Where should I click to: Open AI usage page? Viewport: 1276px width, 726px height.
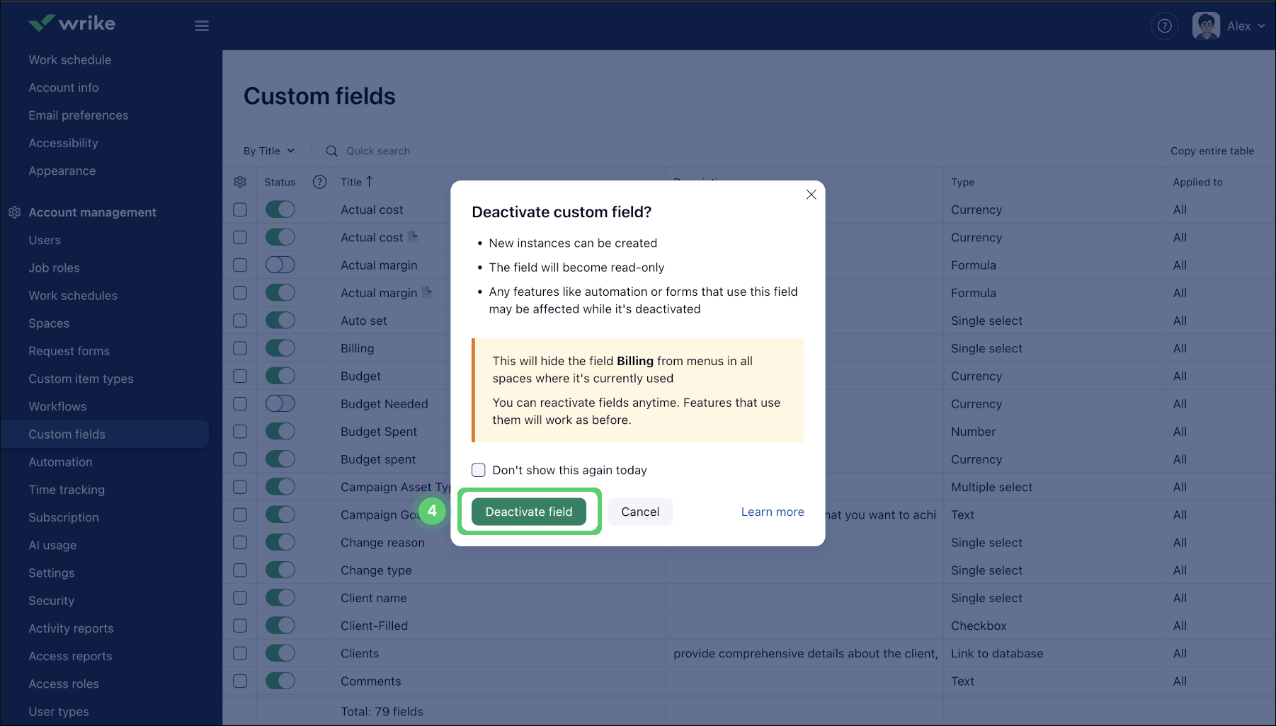point(52,545)
